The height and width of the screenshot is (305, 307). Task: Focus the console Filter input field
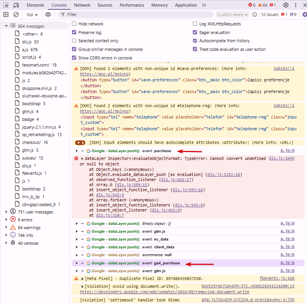click(135, 14)
